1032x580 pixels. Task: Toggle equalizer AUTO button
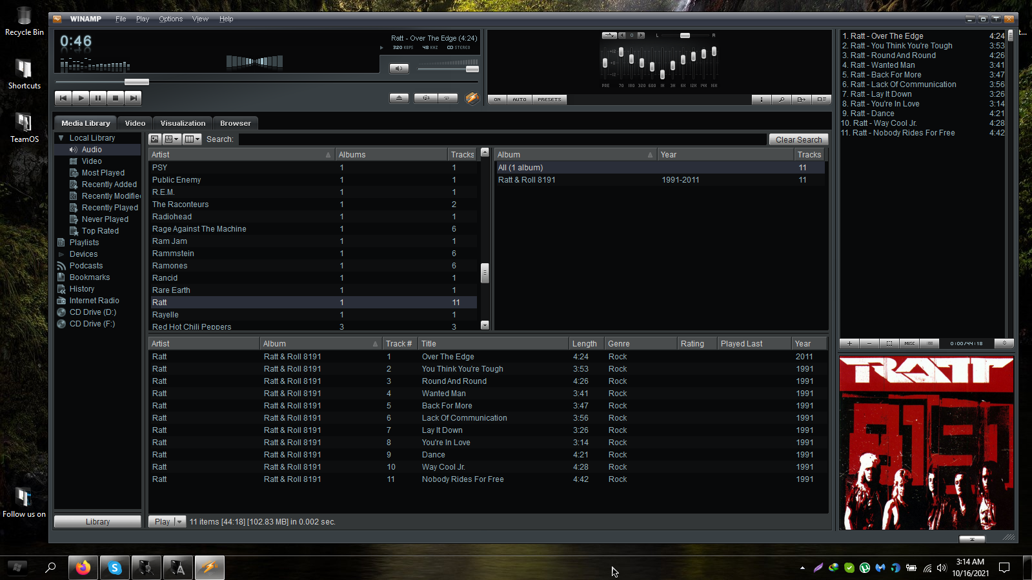[x=520, y=99]
